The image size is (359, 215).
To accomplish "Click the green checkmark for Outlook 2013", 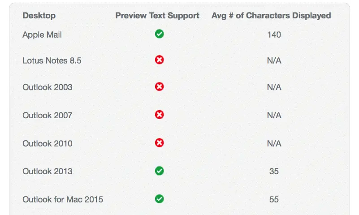I will [x=160, y=171].
